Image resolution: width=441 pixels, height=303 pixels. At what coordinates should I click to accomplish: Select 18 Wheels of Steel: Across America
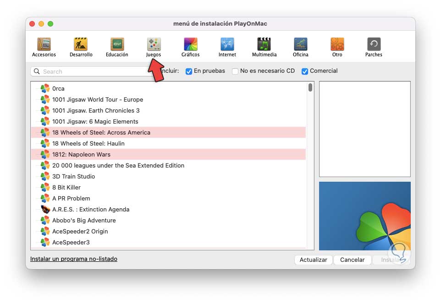[x=168, y=132]
